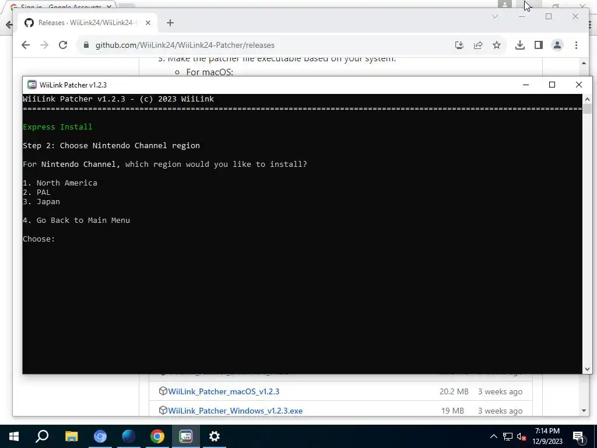597x448 pixels.
Task: Click WiiLink Patcher window title icon
Action: pyautogui.click(x=32, y=85)
